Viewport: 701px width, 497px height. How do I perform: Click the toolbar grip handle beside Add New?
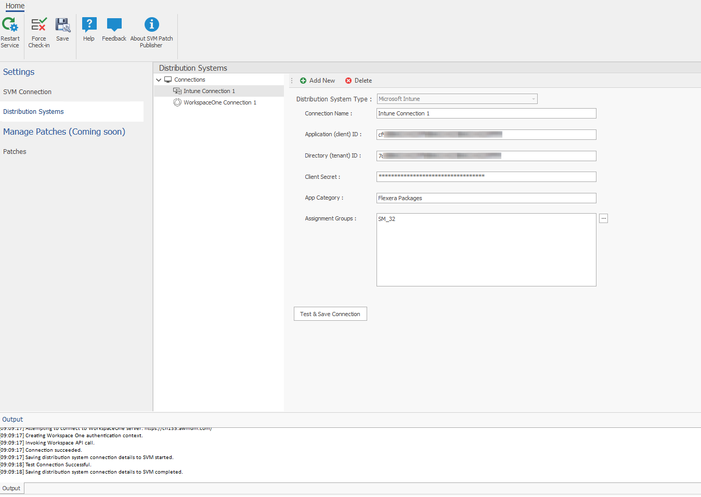[x=292, y=81]
